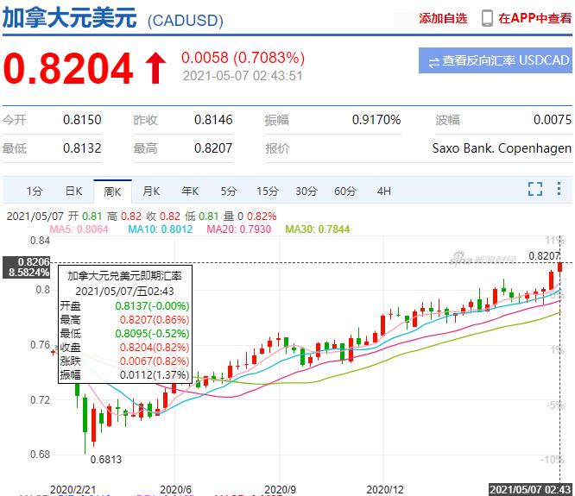
Task: Click the crosshair price label 0.8206
Action: pos(34,262)
